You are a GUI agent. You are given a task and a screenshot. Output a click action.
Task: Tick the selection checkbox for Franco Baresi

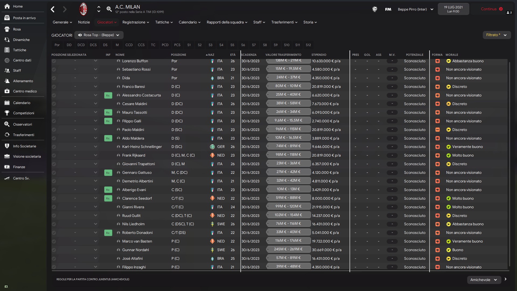(54, 86)
